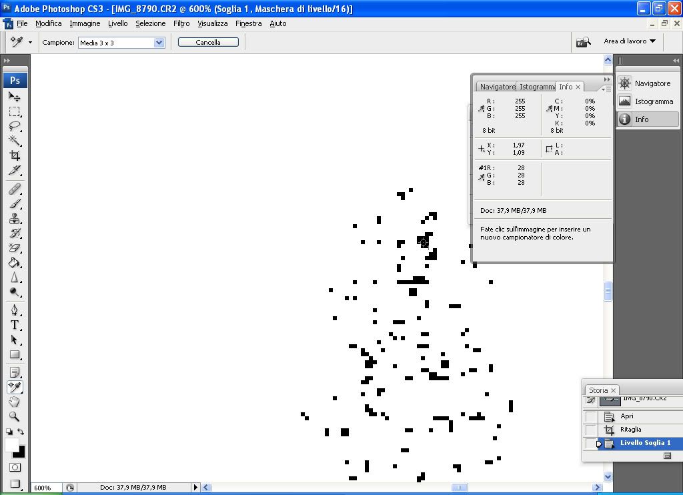
Task: Toggle Quick Mask mode button
Action: [15, 468]
